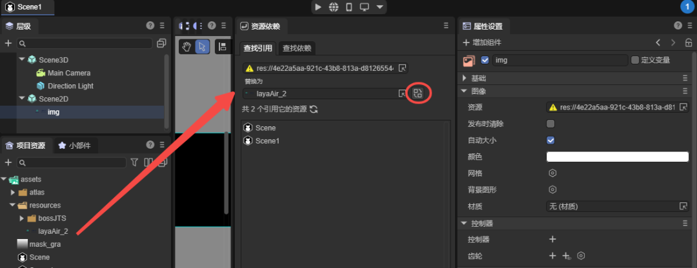Enable the 定义变量 checkbox
Viewport: 697px width, 268px height.
pyautogui.click(x=635, y=60)
